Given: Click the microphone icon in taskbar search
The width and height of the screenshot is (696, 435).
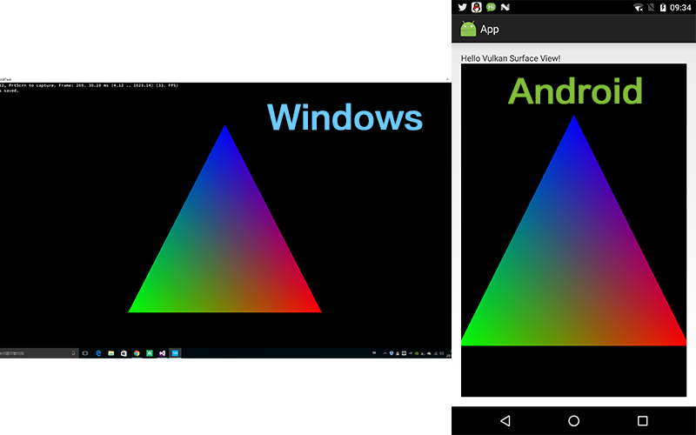Looking at the screenshot, I should pos(73,353).
